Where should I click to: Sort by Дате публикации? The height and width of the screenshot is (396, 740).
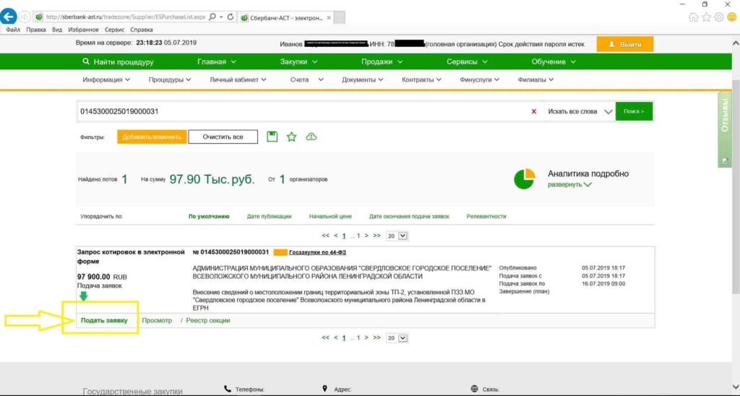[x=269, y=217]
